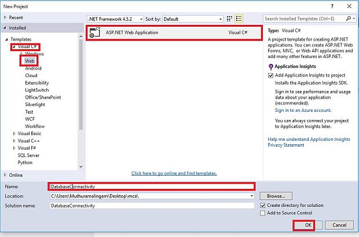Expand the Visual C++ node
The width and height of the screenshot is (359, 237).
click(14, 141)
